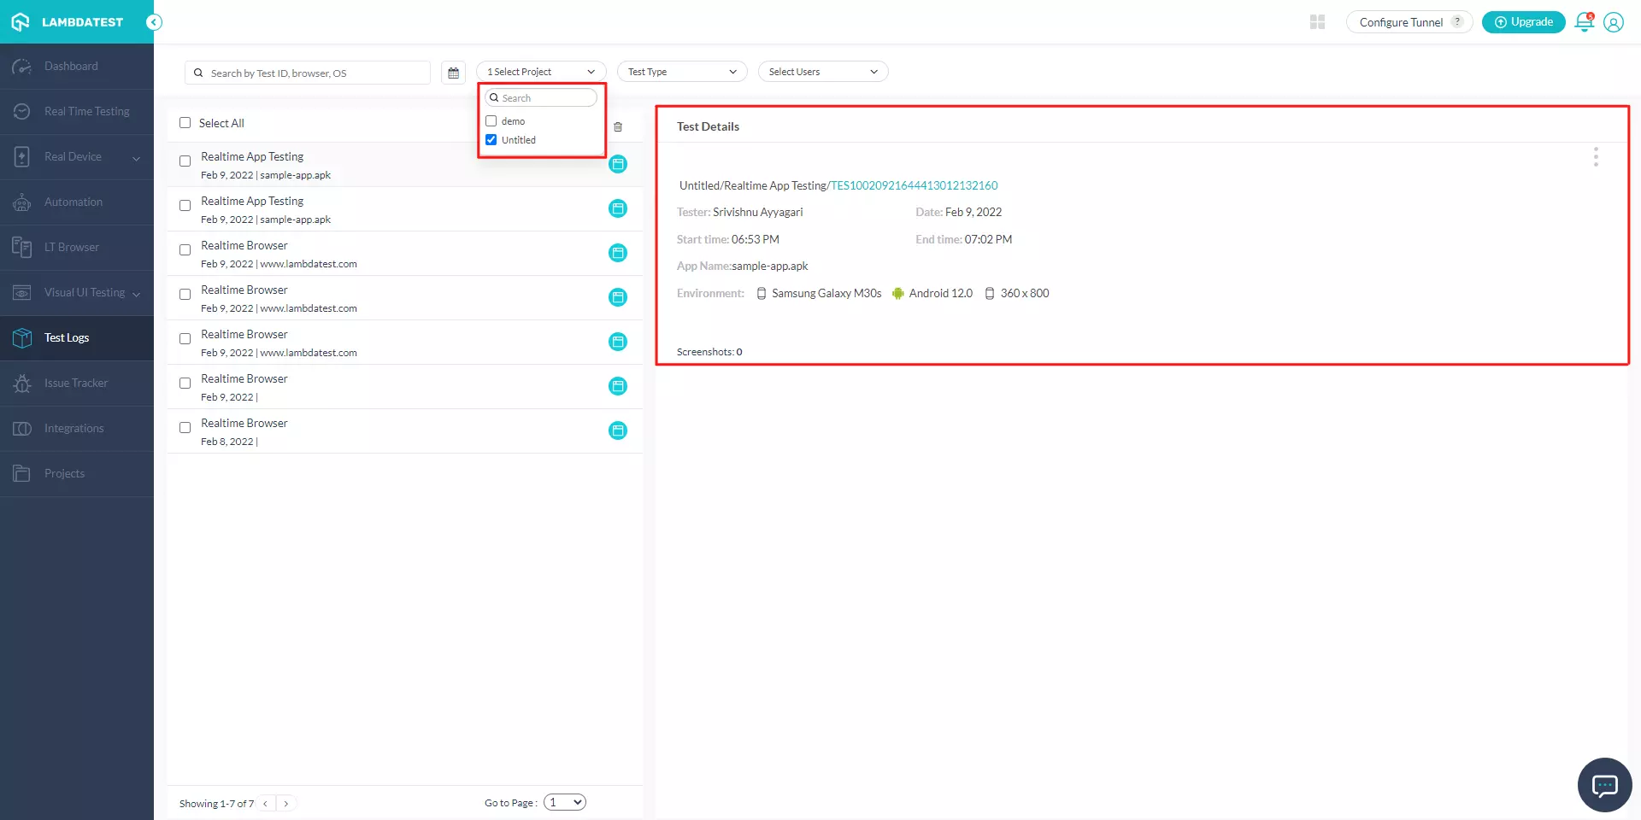This screenshot has height=820, width=1641.
Task: Click the Configure Tunnel button
Action: [1401, 22]
